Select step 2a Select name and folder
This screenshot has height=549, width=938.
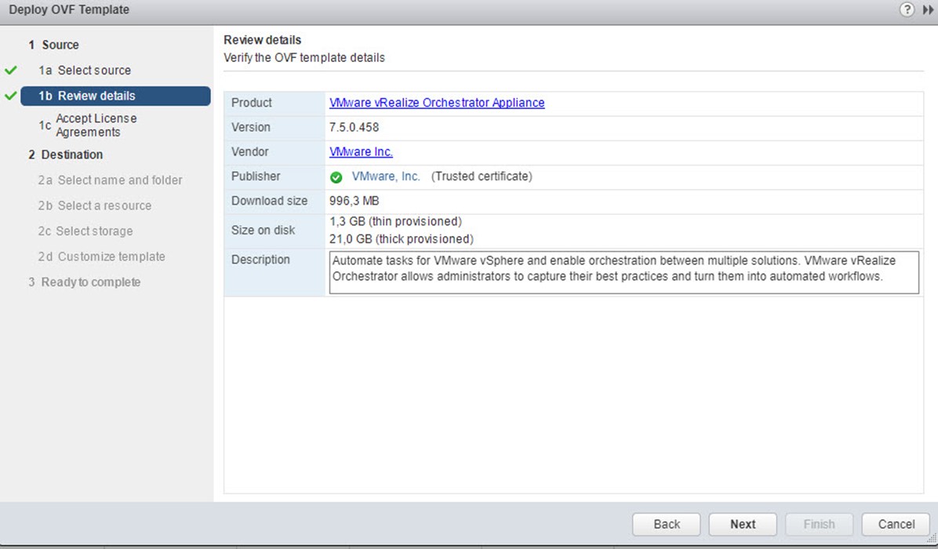click(110, 180)
